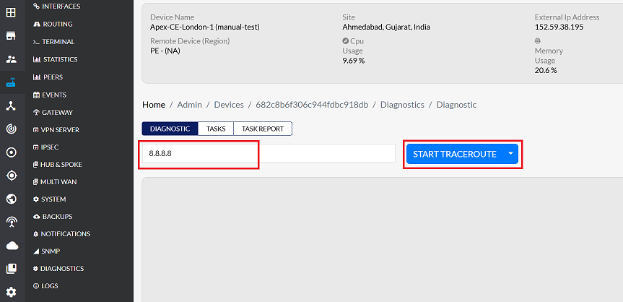Open the cloud icon in left rail
Screen dimensions: 623x302
pyautogui.click(x=11, y=246)
